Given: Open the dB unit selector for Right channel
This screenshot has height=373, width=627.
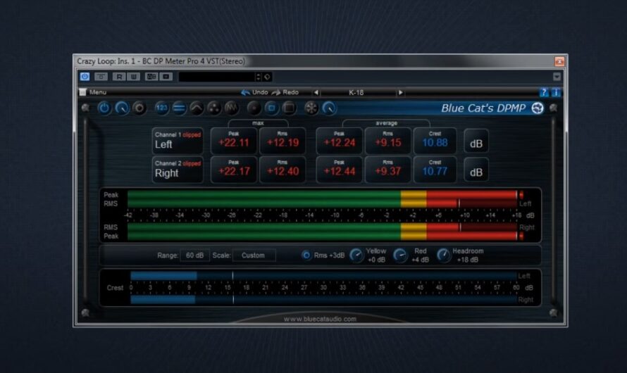Looking at the screenshot, I should coord(476,170).
